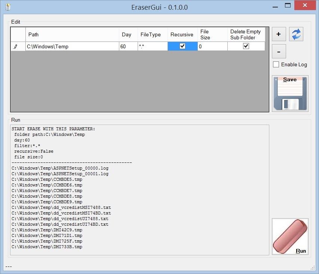Enable the Enable Log option
Viewport: 319px width, 274px height.
point(276,64)
